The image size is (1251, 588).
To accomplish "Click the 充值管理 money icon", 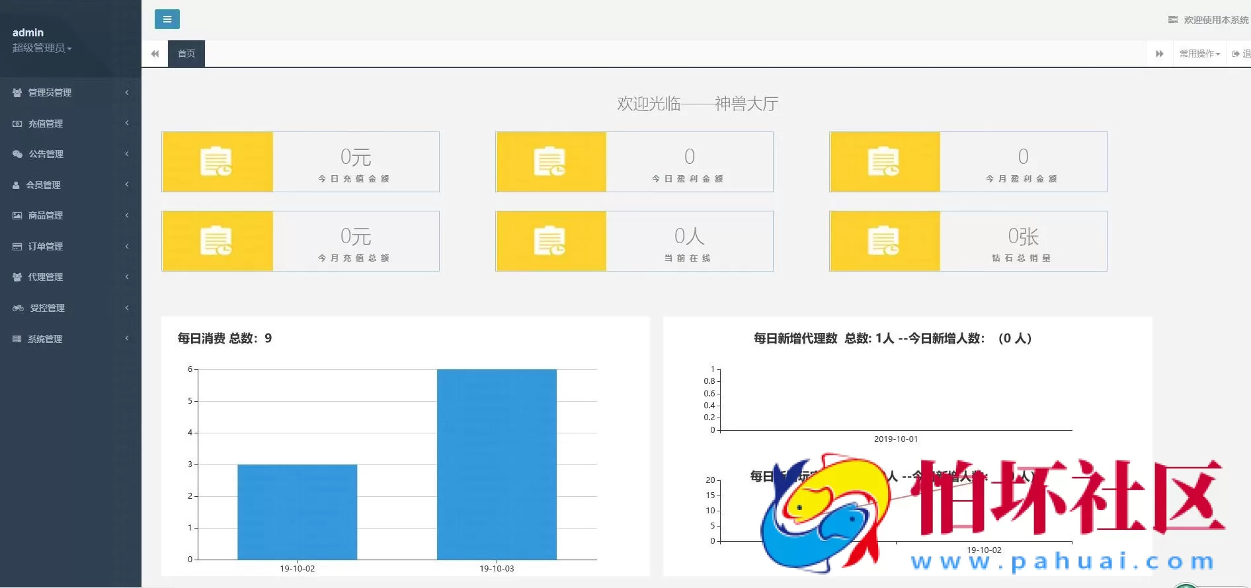I will tap(17, 124).
